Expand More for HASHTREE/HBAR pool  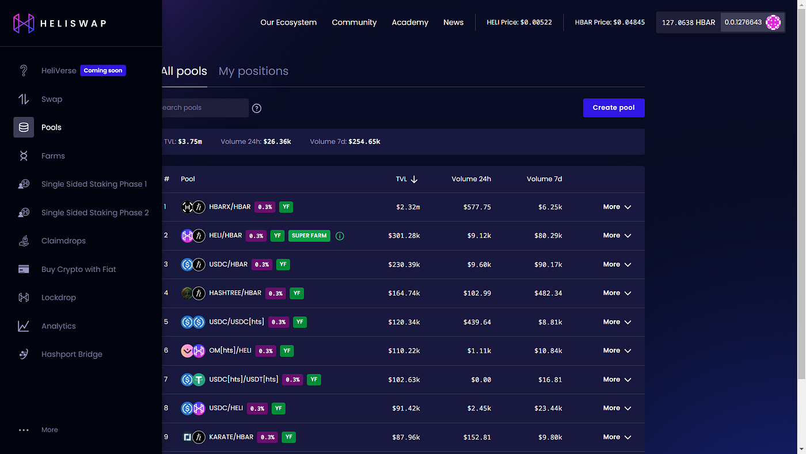(x=617, y=293)
